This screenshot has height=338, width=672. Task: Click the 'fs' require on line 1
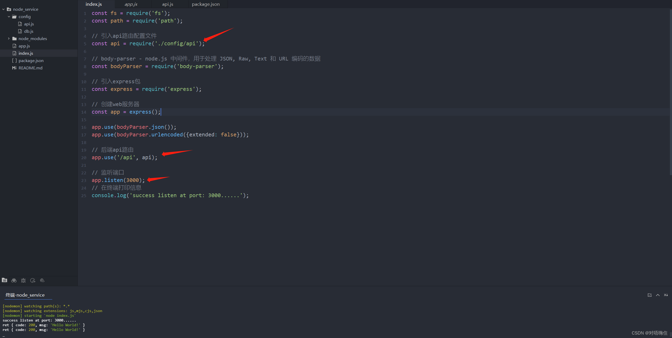click(148, 13)
